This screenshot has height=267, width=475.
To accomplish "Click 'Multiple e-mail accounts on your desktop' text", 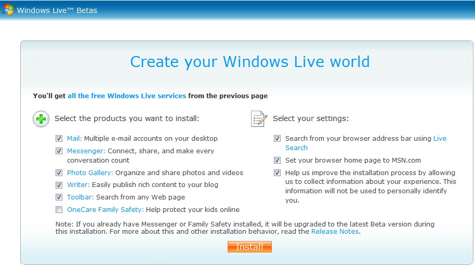I will click(151, 138).
